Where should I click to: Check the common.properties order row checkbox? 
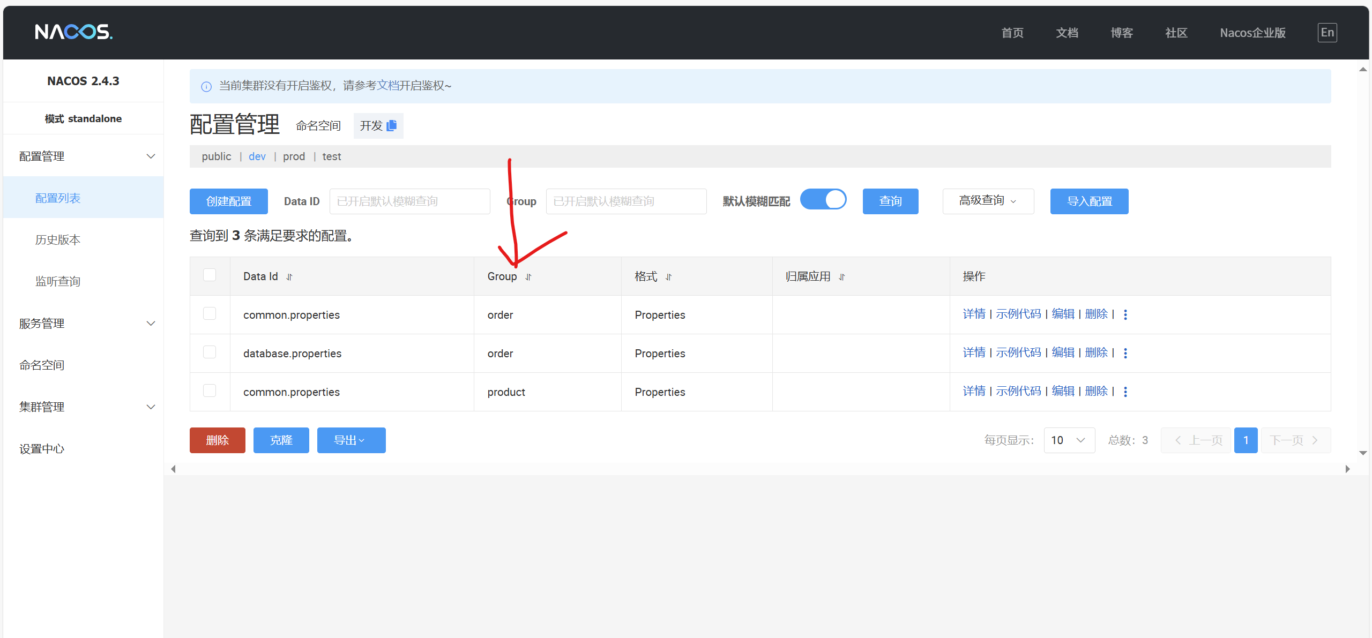(x=210, y=313)
